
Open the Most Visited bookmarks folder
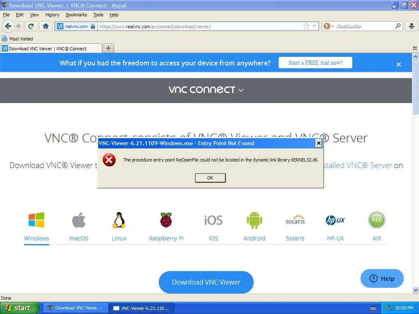tap(18, 39)
